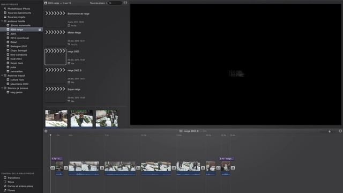Click the browser search field
Image resolution: width=343 pixels, height=193 pixels.
[x=115, y=3]
